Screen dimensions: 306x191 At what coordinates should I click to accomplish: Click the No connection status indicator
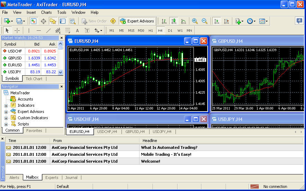point(269,187)
